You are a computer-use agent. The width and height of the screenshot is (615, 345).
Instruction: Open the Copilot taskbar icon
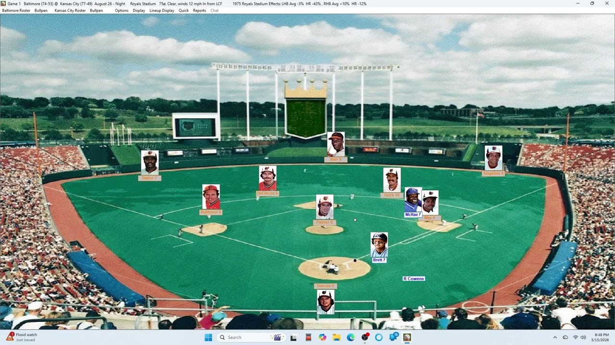point(322,337)
